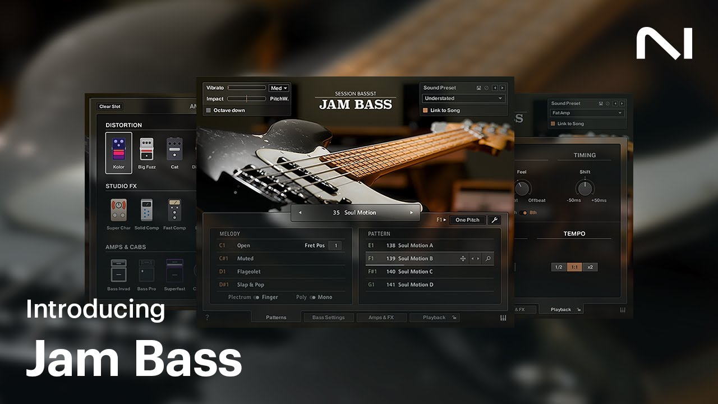Image resolution: width=718 pixels, height=404 pixels.
Task: Select the 1:1 tempo option
Action: tap(574, 267)
